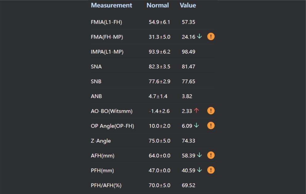Click the green down arrow next to 24.16
The width and height of the screenshot is (306, 194).
click(199, 37)
